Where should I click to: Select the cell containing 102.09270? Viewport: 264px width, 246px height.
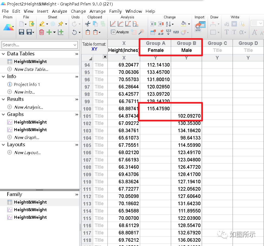pyautogui.click(x=186, y=116)
